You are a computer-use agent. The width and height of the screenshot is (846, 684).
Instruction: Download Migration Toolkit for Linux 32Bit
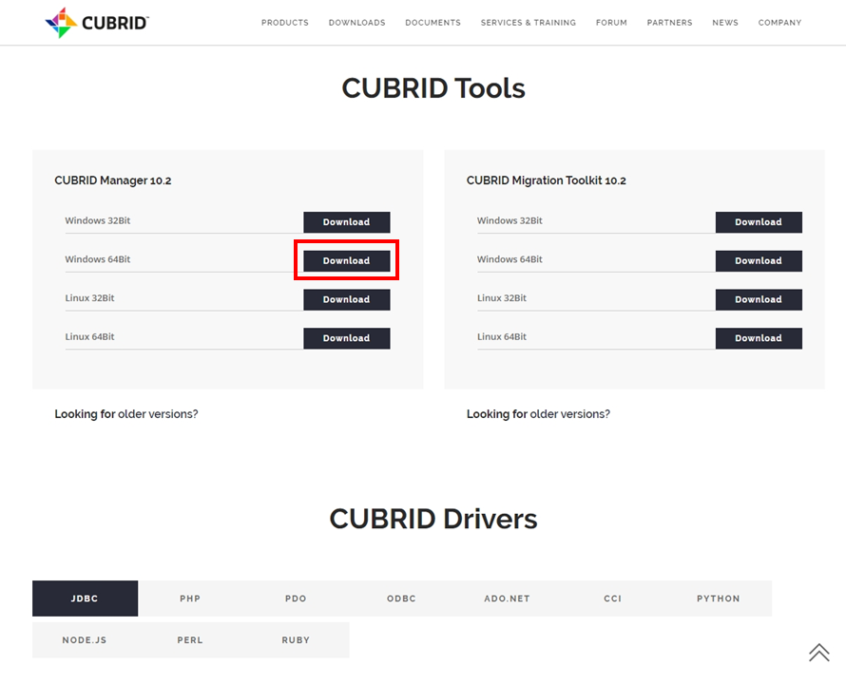[759, 300]
